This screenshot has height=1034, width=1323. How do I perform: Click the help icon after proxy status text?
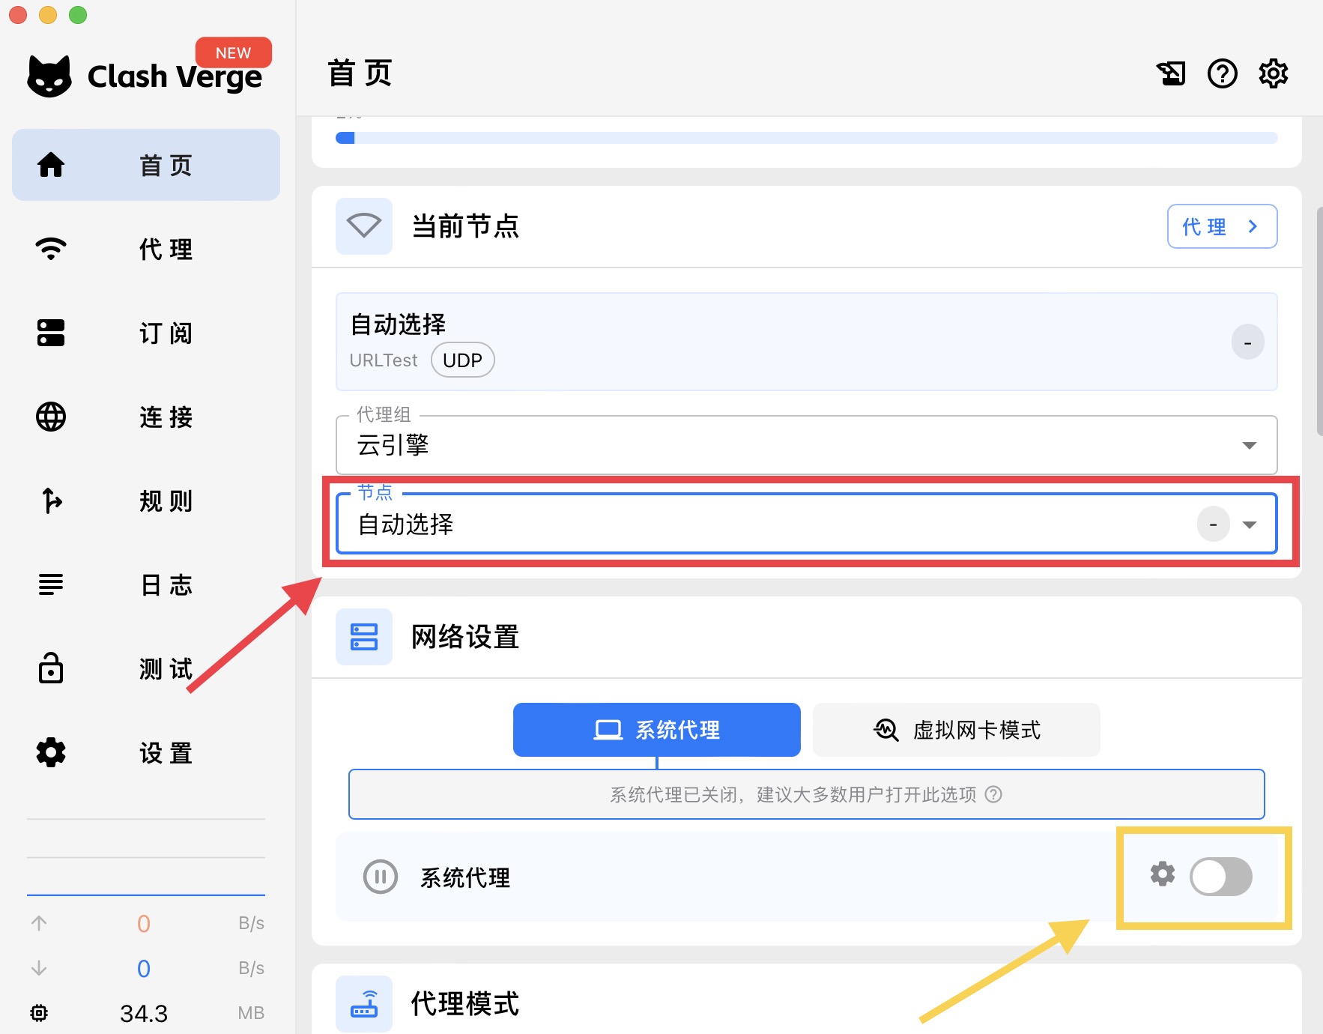[x=993, y=794]
